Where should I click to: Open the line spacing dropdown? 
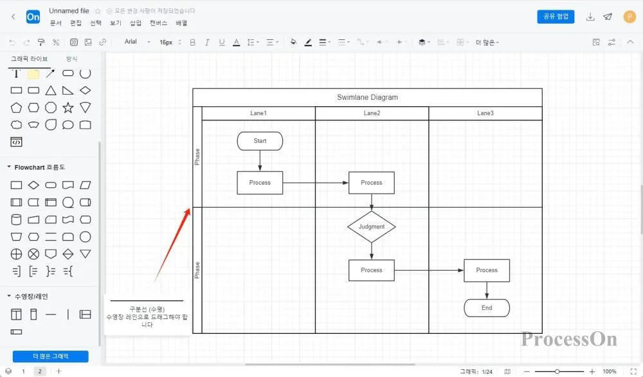[x=253, y=42]
